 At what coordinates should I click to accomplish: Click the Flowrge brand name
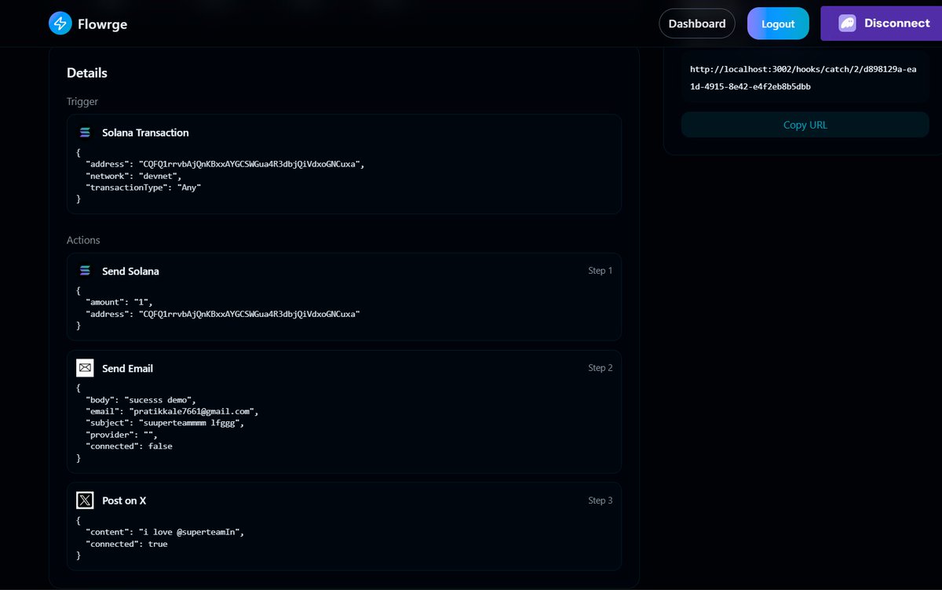pos(102,24)
